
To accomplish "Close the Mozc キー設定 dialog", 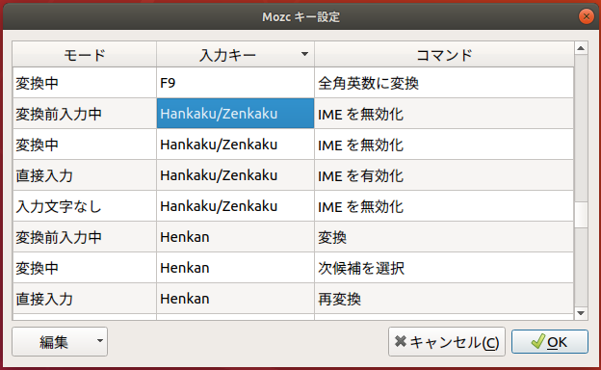I will pos(586,16).
